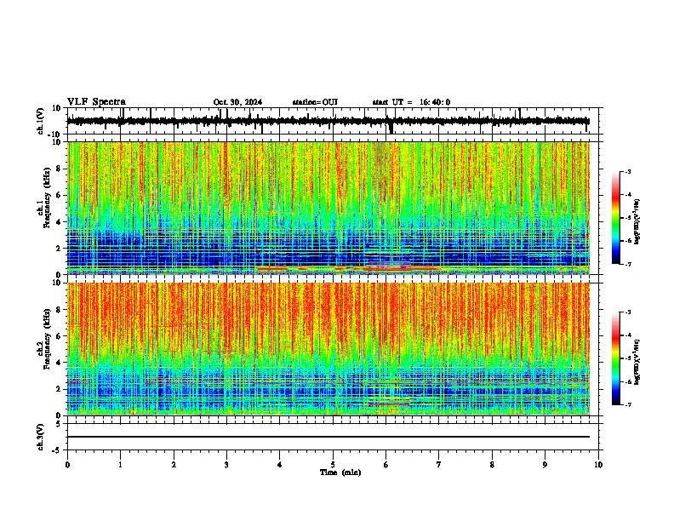Click time axis tick label '4'

tap(280, 465)
